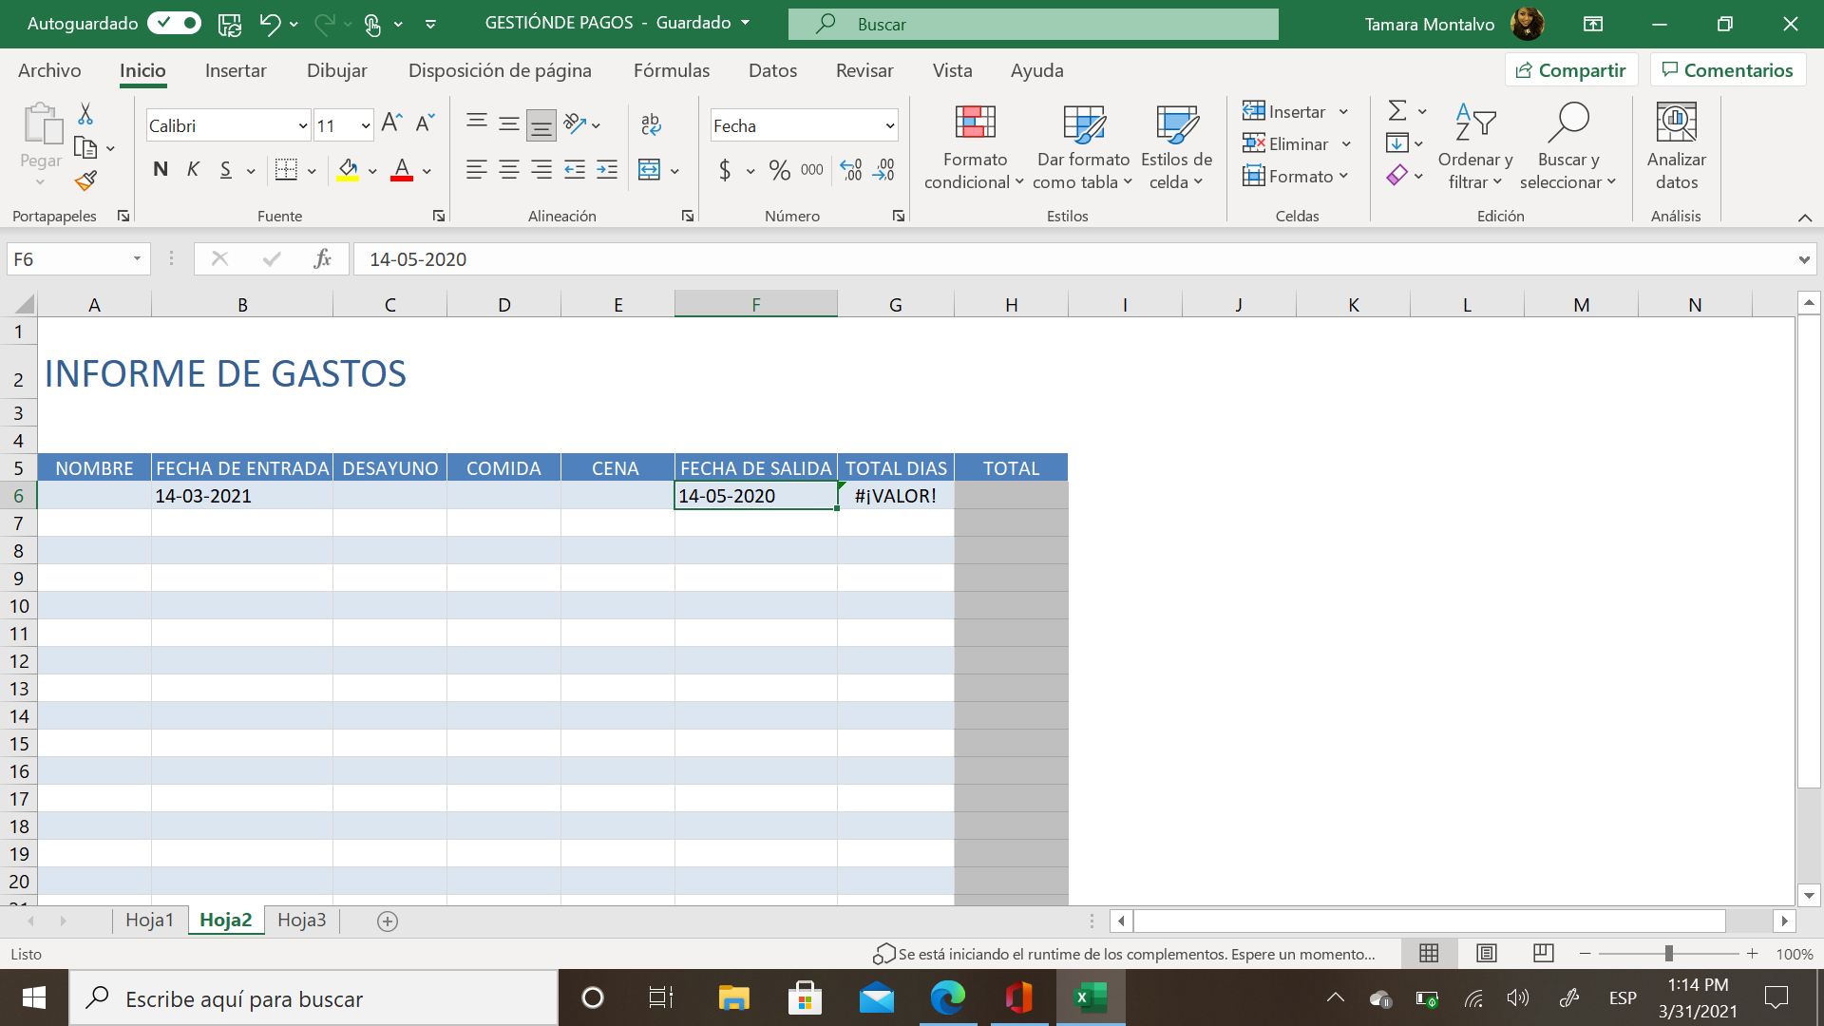The image size is (1824, 1026).
Task: Expand the fill color dropdown arrow
Action: coord(371,170)
